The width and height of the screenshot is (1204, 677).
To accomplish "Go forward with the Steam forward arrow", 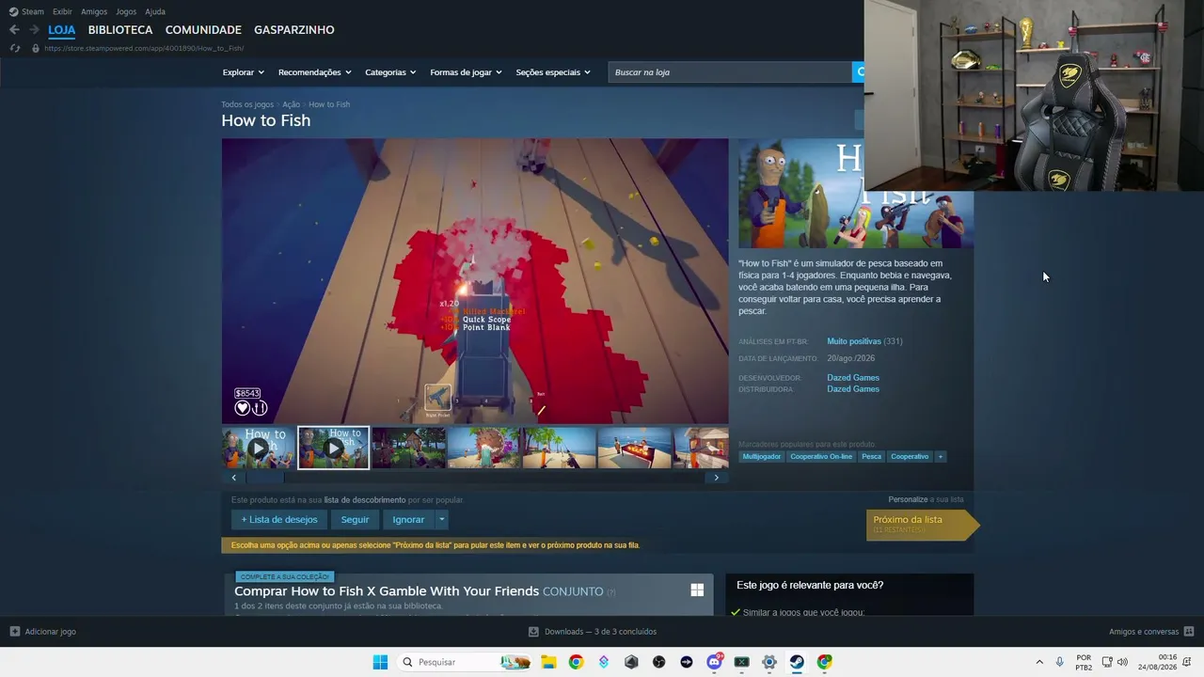I will (x=34, y=30).
